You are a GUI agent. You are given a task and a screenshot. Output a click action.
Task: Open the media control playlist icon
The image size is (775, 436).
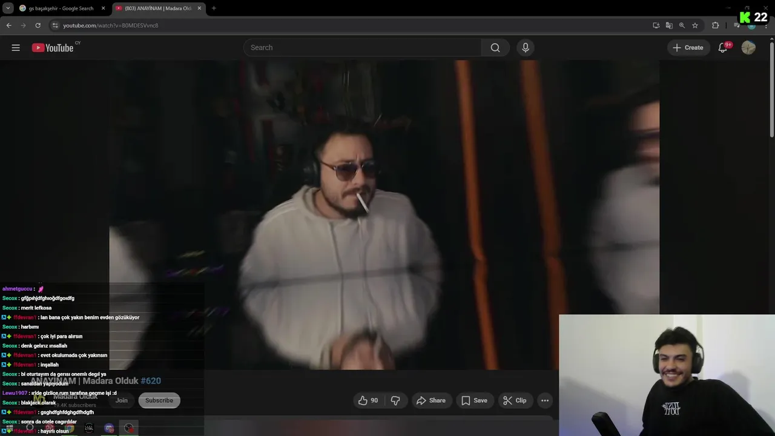coord(736,25)
